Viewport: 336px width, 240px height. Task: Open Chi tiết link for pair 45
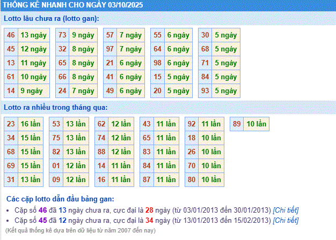coord(286,219)
